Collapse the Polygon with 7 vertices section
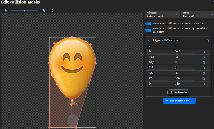The width and height of the screenshot is (214, 129). pos(149,40)
